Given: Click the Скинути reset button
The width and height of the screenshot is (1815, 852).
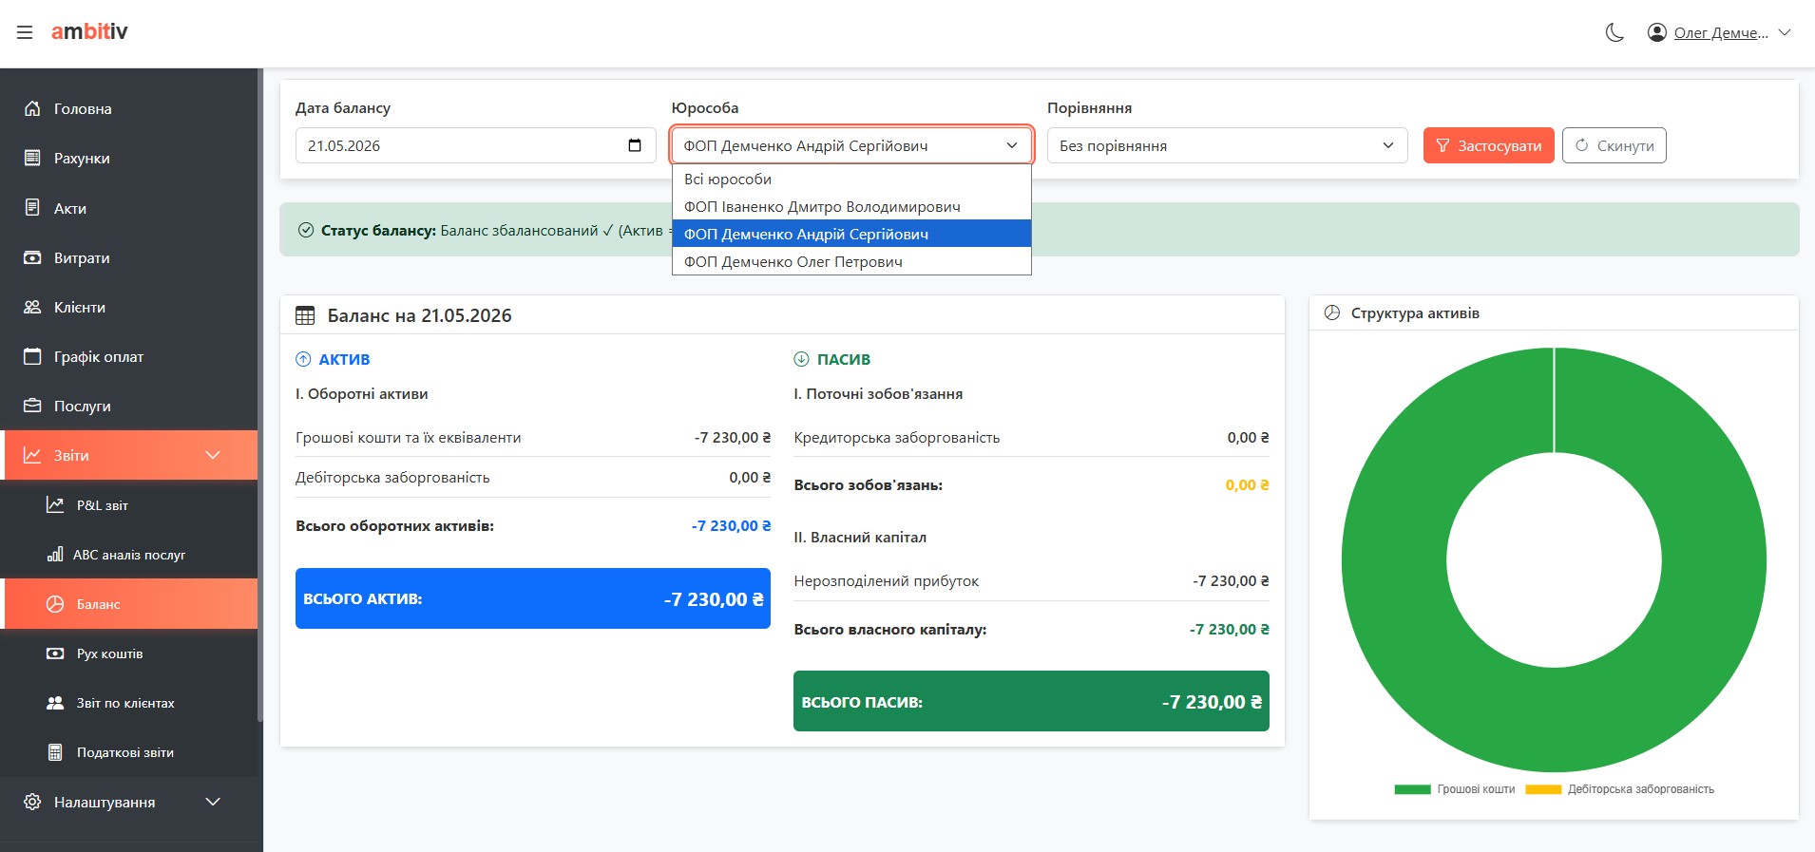Looking at the screenshot, I should [x=1614, y=145].
